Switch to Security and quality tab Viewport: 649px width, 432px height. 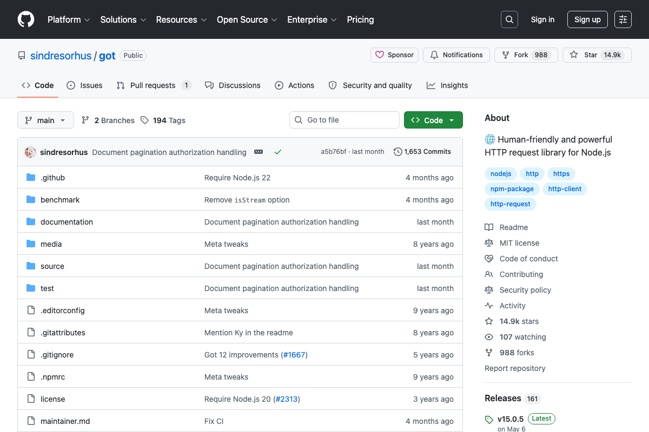coord(370,85)
